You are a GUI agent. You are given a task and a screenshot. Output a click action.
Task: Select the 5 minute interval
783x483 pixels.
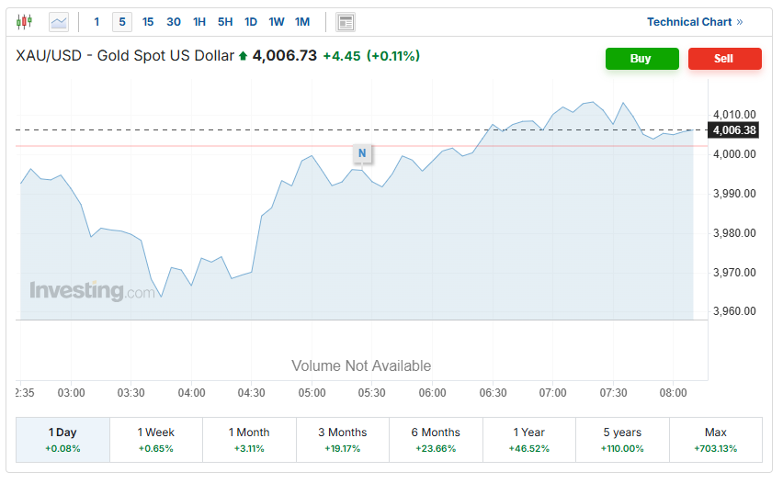121,22
